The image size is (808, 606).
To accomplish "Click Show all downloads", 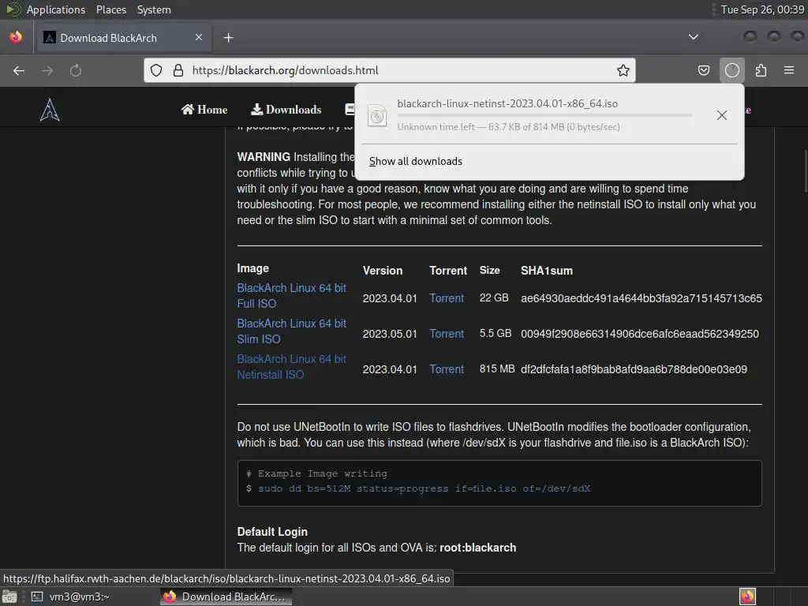I will tap(415, 161).
